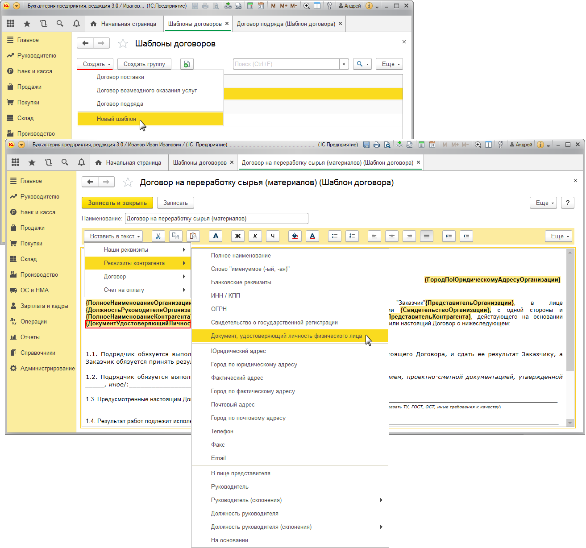Increase paragraph indent
This screenshot has width=586, height=548.
[449, 236]
